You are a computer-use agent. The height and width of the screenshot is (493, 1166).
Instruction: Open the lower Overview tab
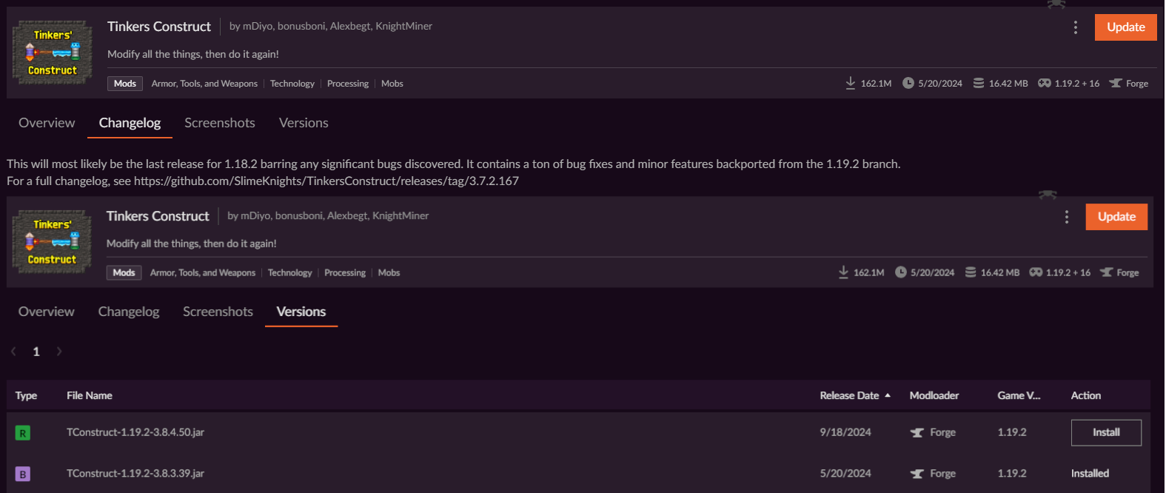point(46,312)
